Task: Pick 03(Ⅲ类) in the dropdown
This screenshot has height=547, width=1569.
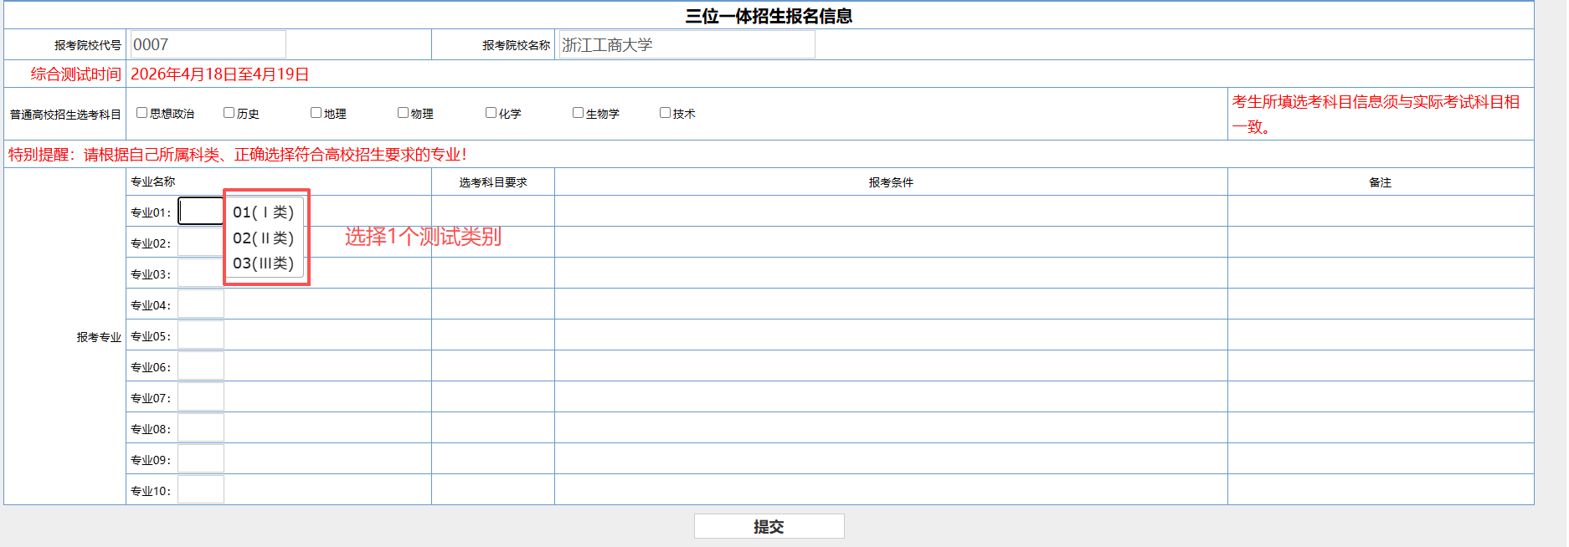Action: [264, 263]
